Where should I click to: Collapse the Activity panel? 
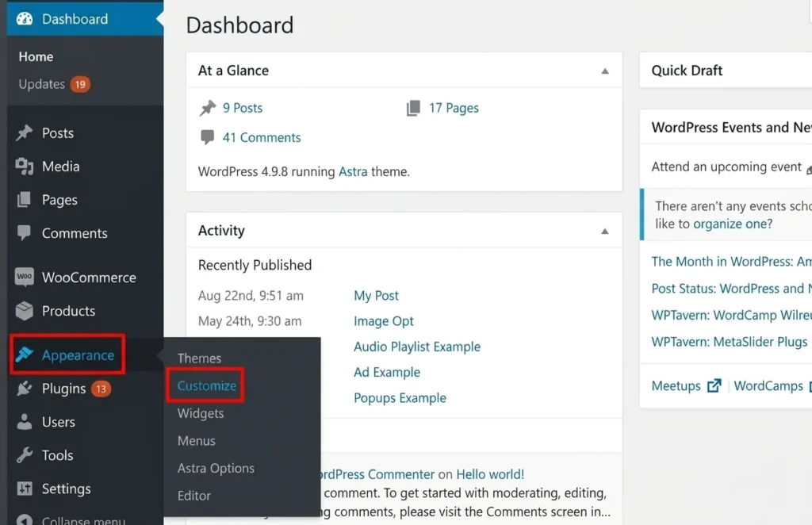[605, 231]
